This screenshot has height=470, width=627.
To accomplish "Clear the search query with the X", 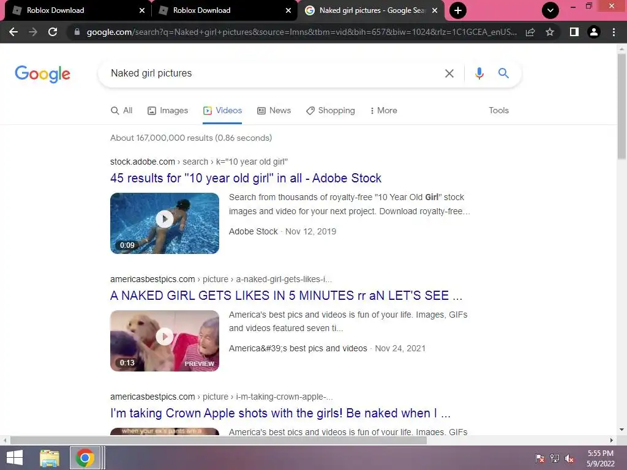I will point(449,73).
